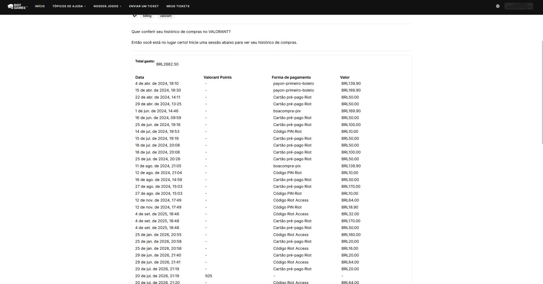Select the billing tag
Screen dimensions: 543x284
point(147,16)
